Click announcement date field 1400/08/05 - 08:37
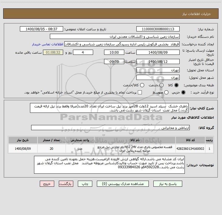 pos(42,29)
